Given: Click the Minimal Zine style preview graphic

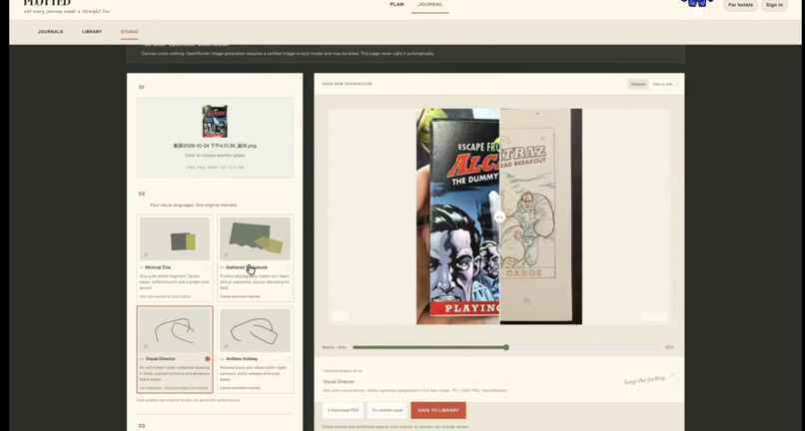Looking at the screenshot, I should pos(175,238).
